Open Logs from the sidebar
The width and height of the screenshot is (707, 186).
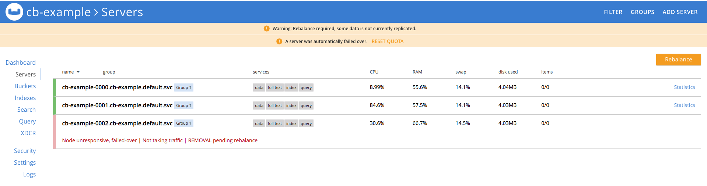point(29,174)
